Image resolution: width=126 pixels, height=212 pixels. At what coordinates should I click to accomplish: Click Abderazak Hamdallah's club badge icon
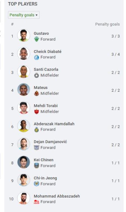point(36,130)
